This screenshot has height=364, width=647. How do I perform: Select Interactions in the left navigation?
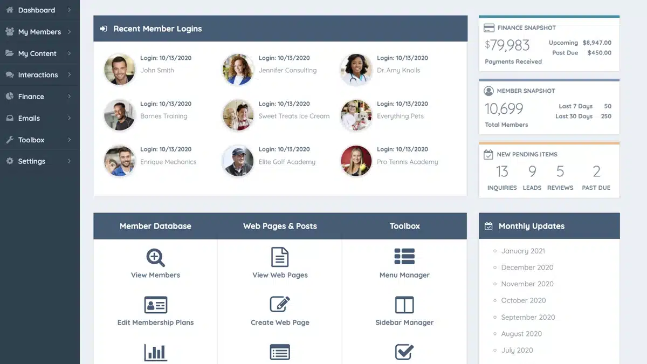tap(38, 75)
